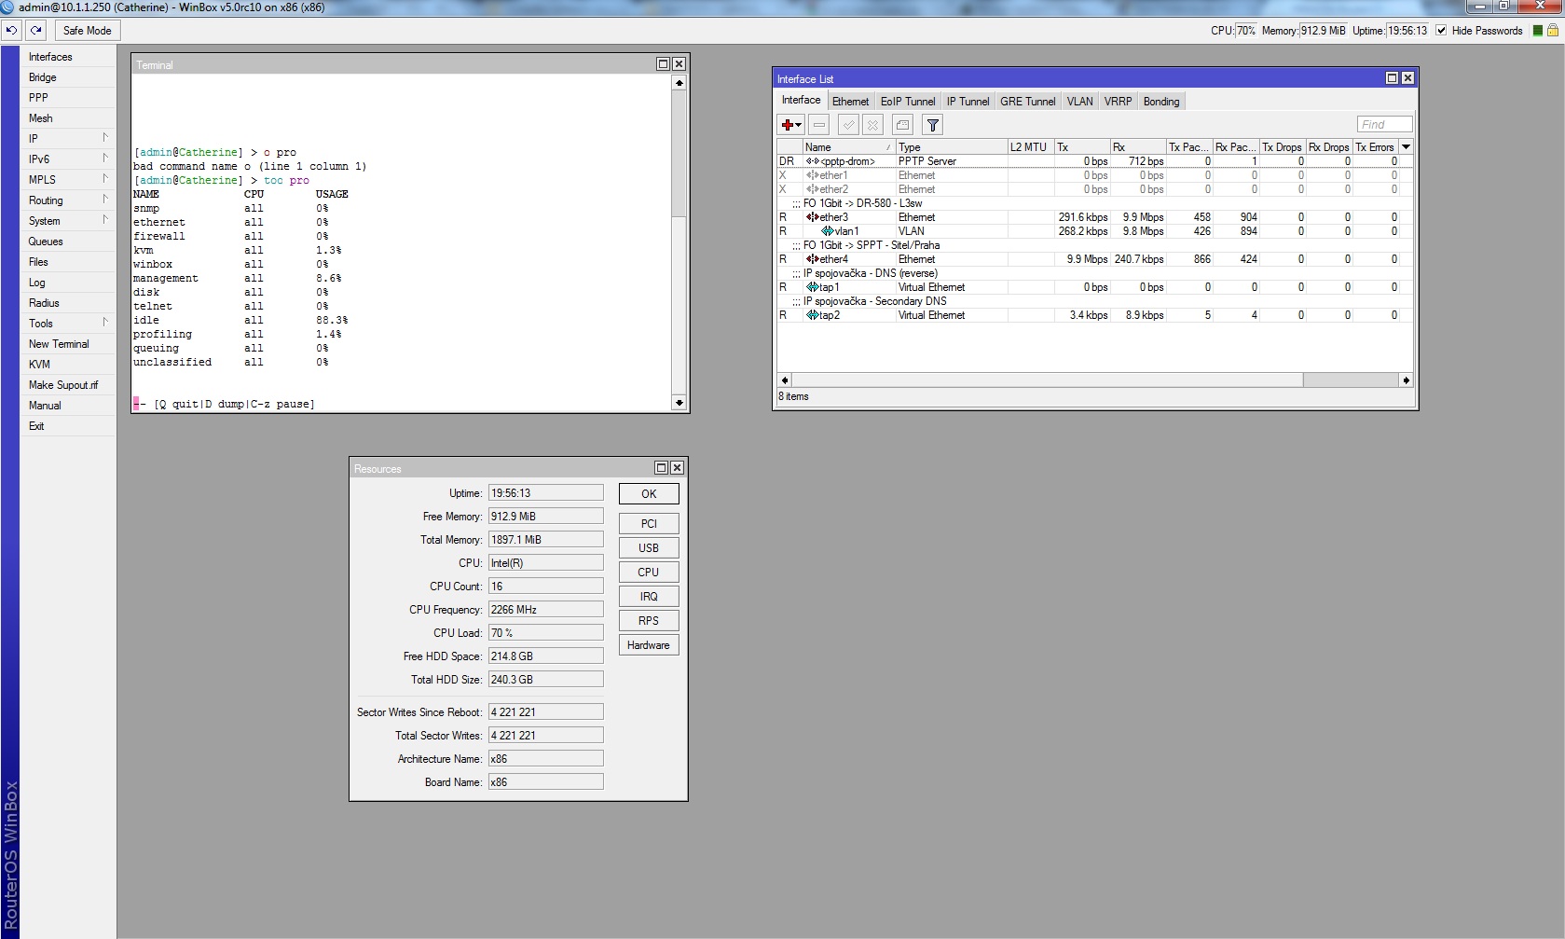Viewport: 1565px width, 939px height.
Task: Click the RPS button
Action: click(649, 621)
